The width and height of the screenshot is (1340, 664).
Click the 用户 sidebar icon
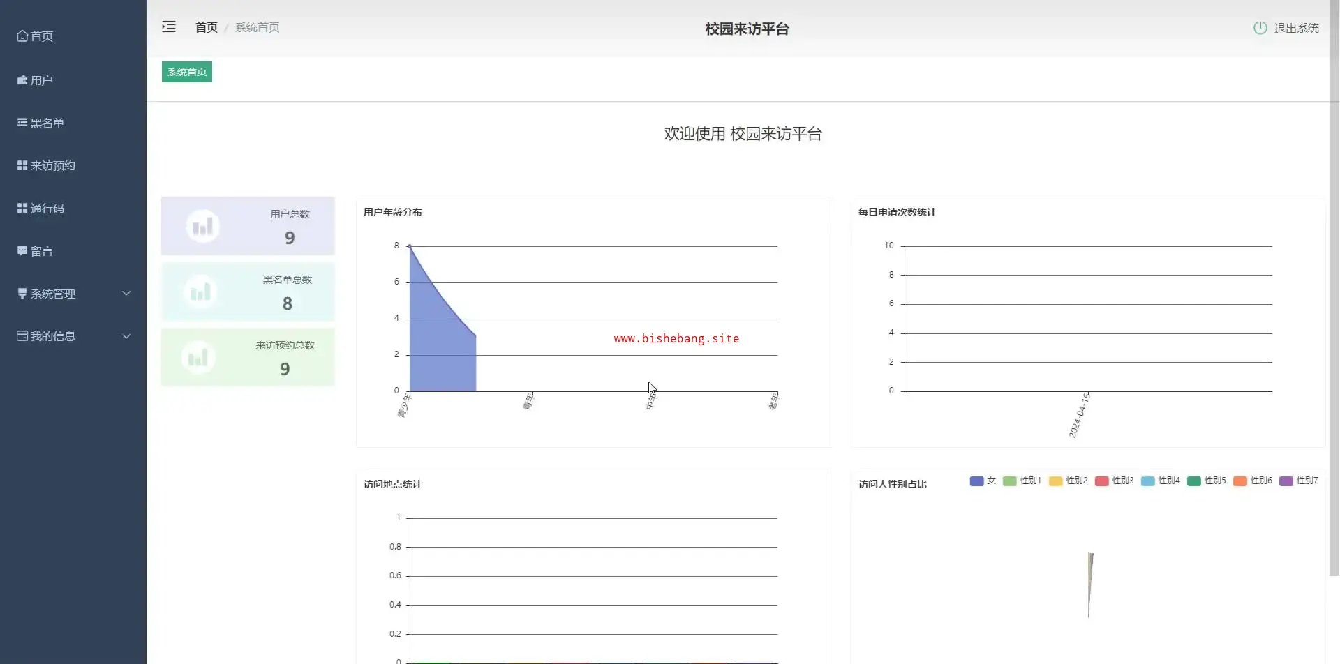(22, 80)
